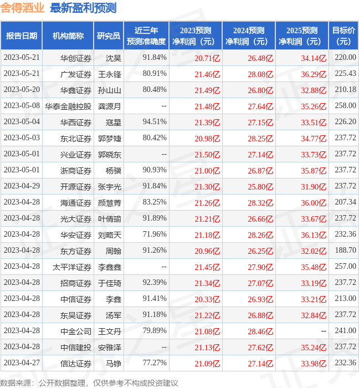
Task: Select the 报告日期 column header
Action: pyautogui.click(x=22, y=36)
